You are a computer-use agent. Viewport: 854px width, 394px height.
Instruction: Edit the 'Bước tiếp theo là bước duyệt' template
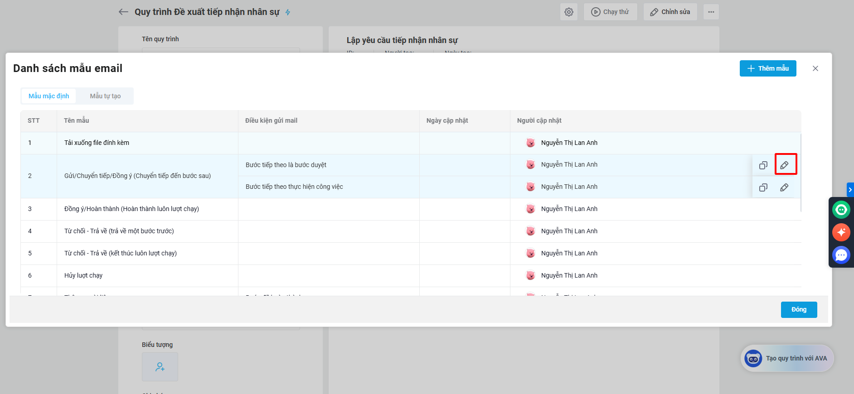point(785,165)
